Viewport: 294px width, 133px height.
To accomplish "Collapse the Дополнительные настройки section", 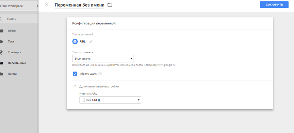I will pyautogui.click(x=75, y=86).
